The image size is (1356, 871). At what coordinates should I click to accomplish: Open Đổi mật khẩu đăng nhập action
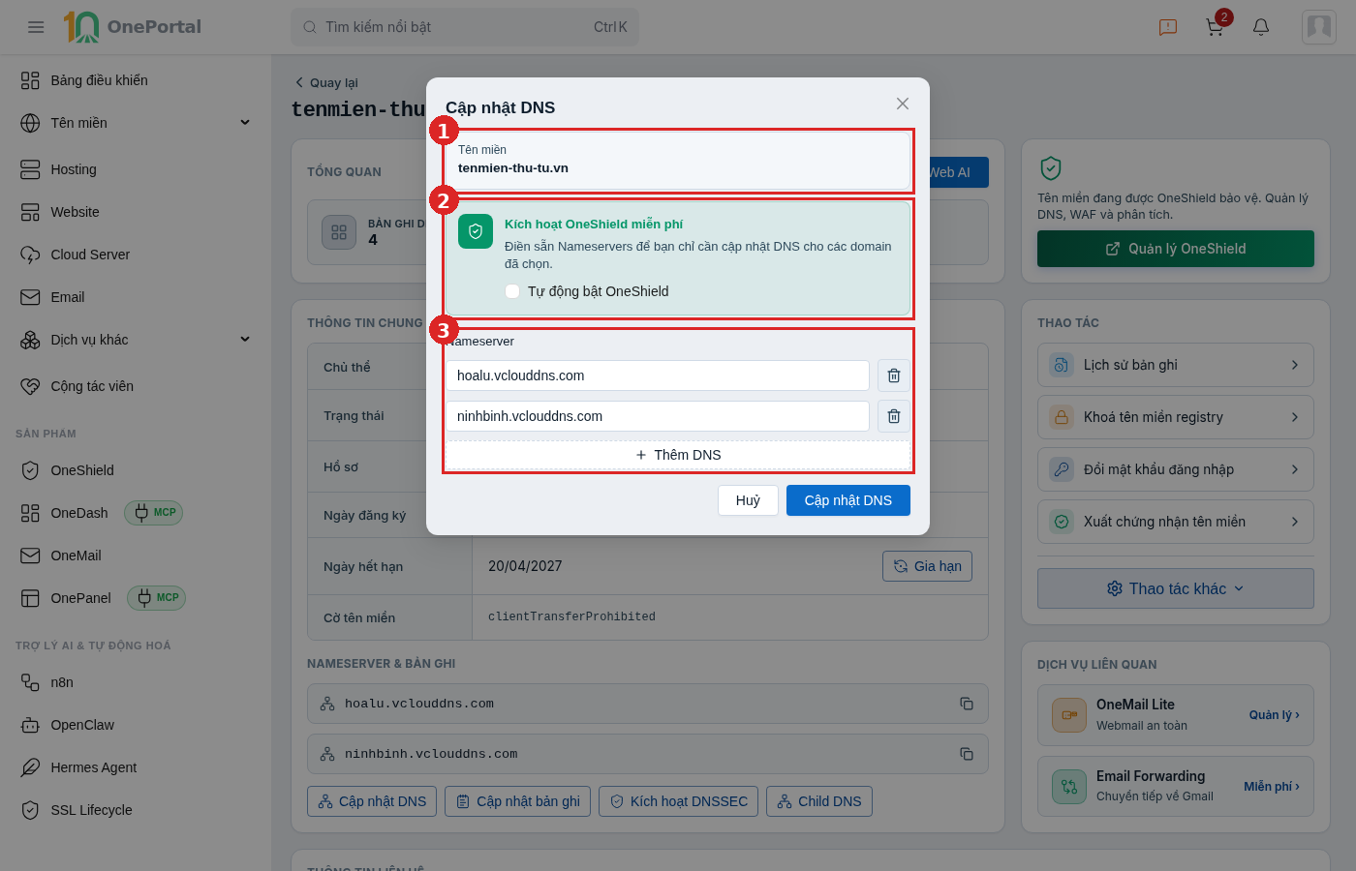click(x=1176, y=469)
